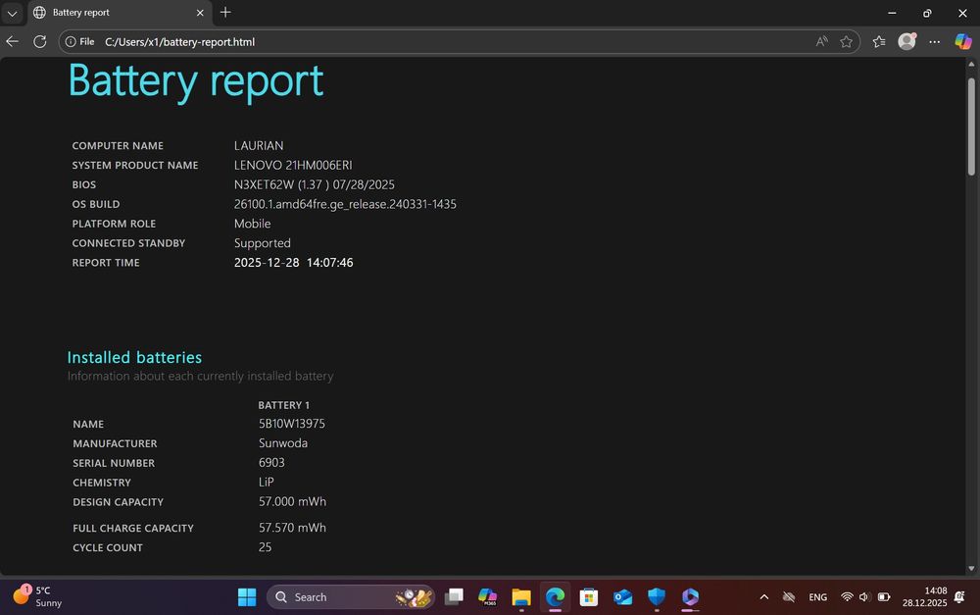The height and width of the screenshot is (615, 980).
Task: Click the CYCLE COUNT label
Action: [108, 547]
